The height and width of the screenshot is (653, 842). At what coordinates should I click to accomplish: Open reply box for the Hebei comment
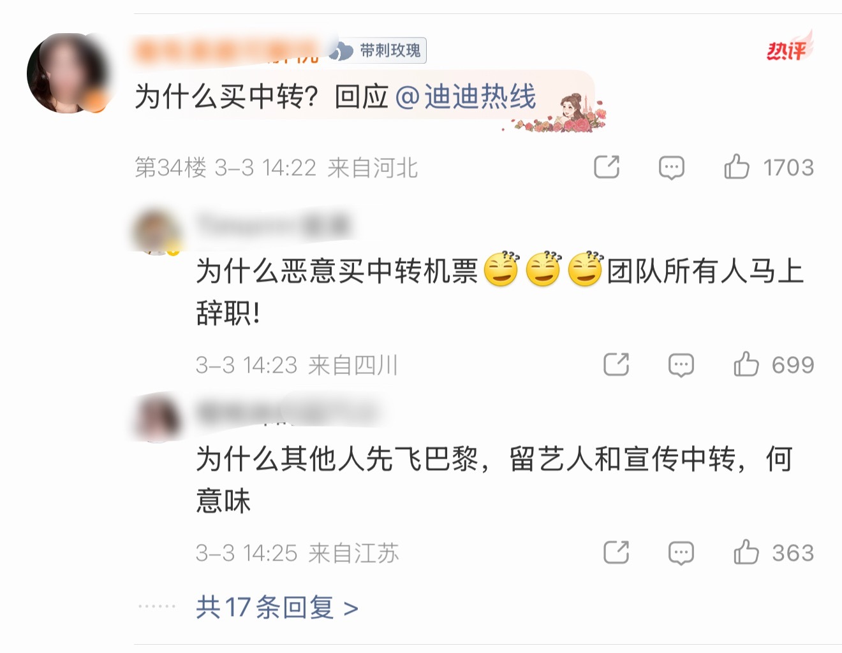click(x=671, y=168)
